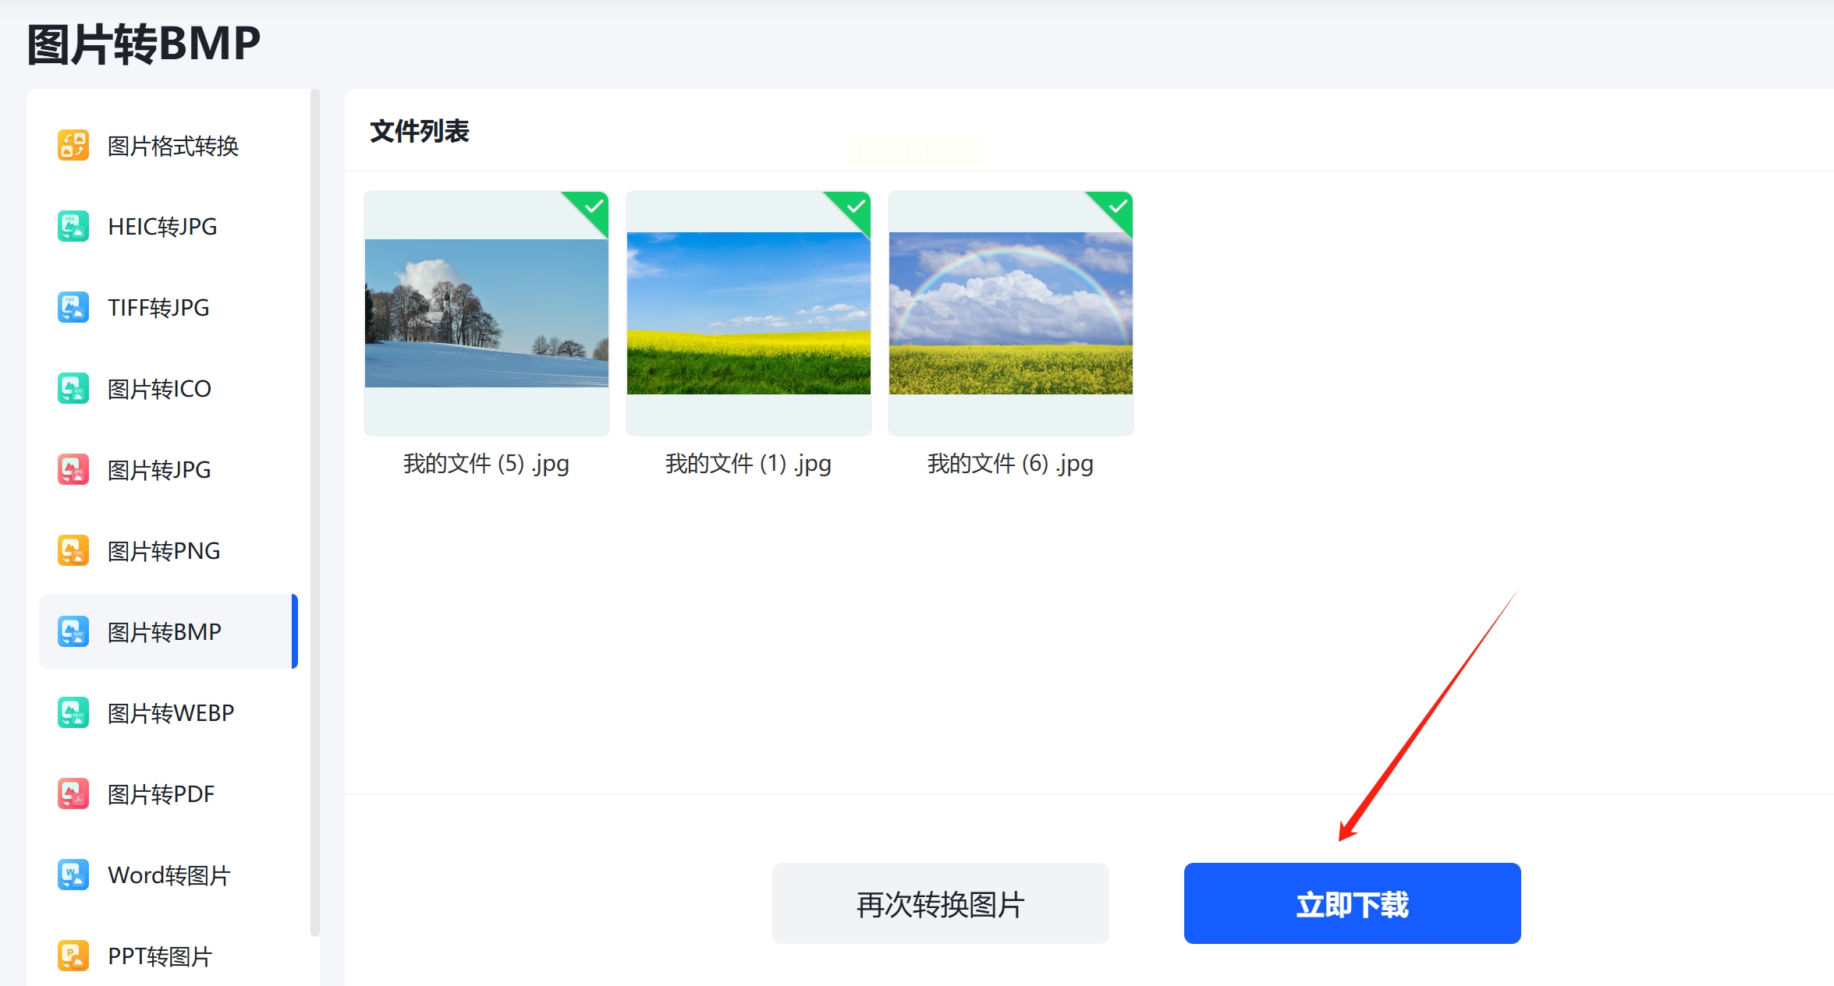Click the Word转图片 blue icon
Viewport: 1834px width, 986px height.
point(73,875)
